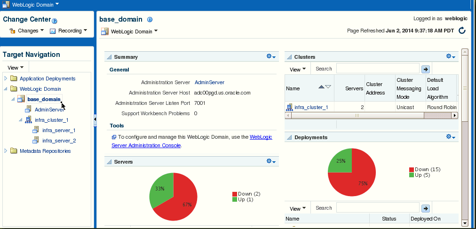Open Servers panel gear options
The width and height of the screenshot is (476, 229).
tap(271, 161)
